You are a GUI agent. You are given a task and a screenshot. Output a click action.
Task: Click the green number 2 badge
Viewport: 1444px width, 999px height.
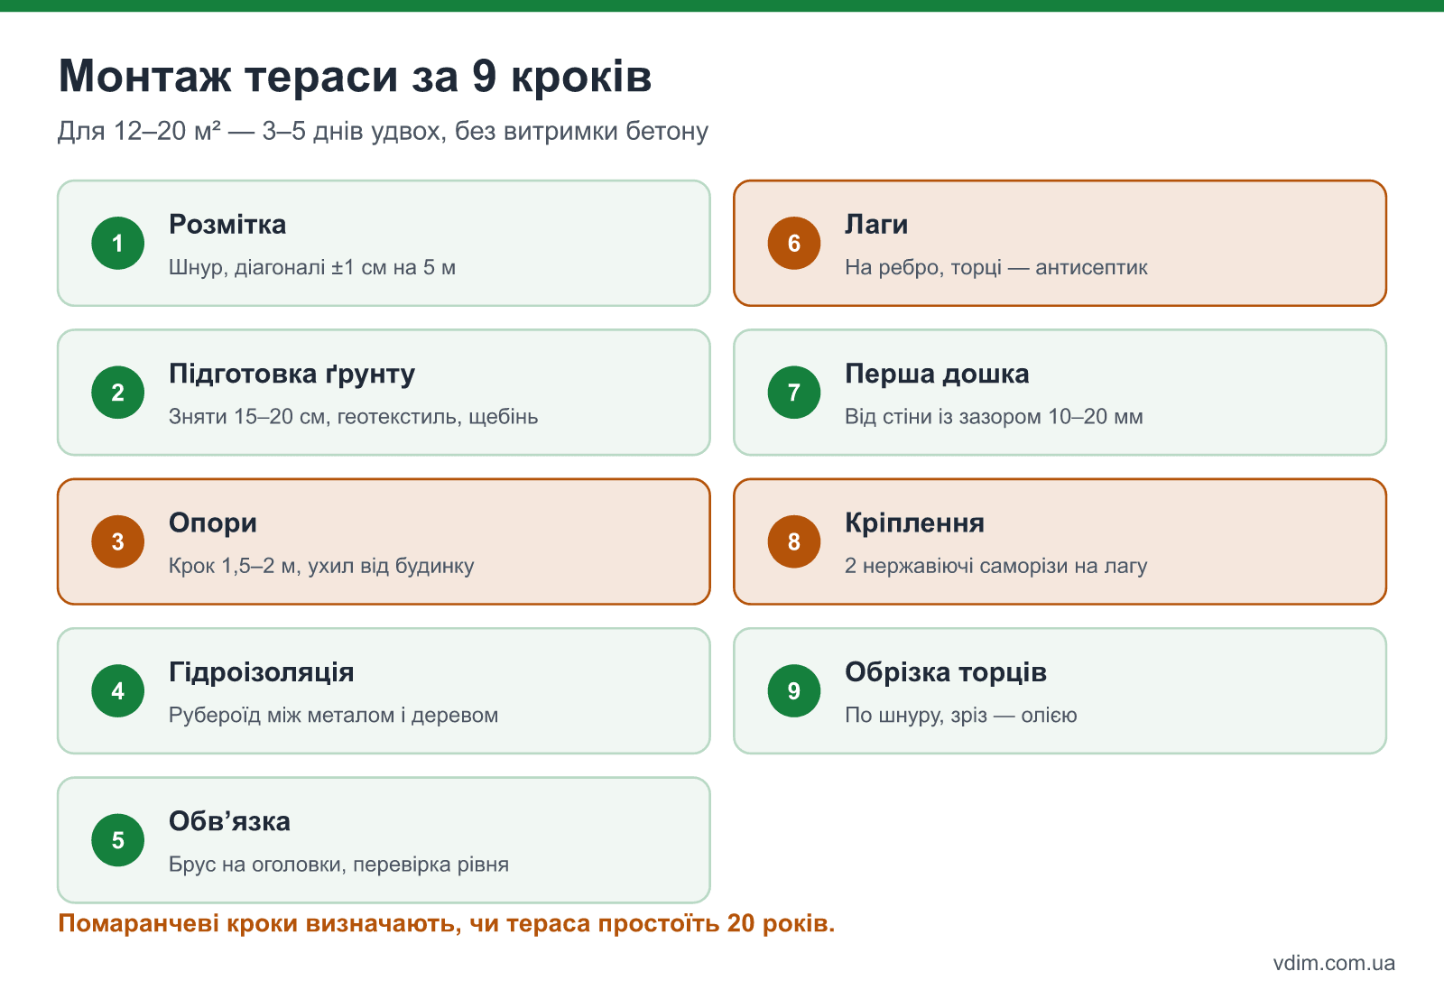click(x=118, y=393)
